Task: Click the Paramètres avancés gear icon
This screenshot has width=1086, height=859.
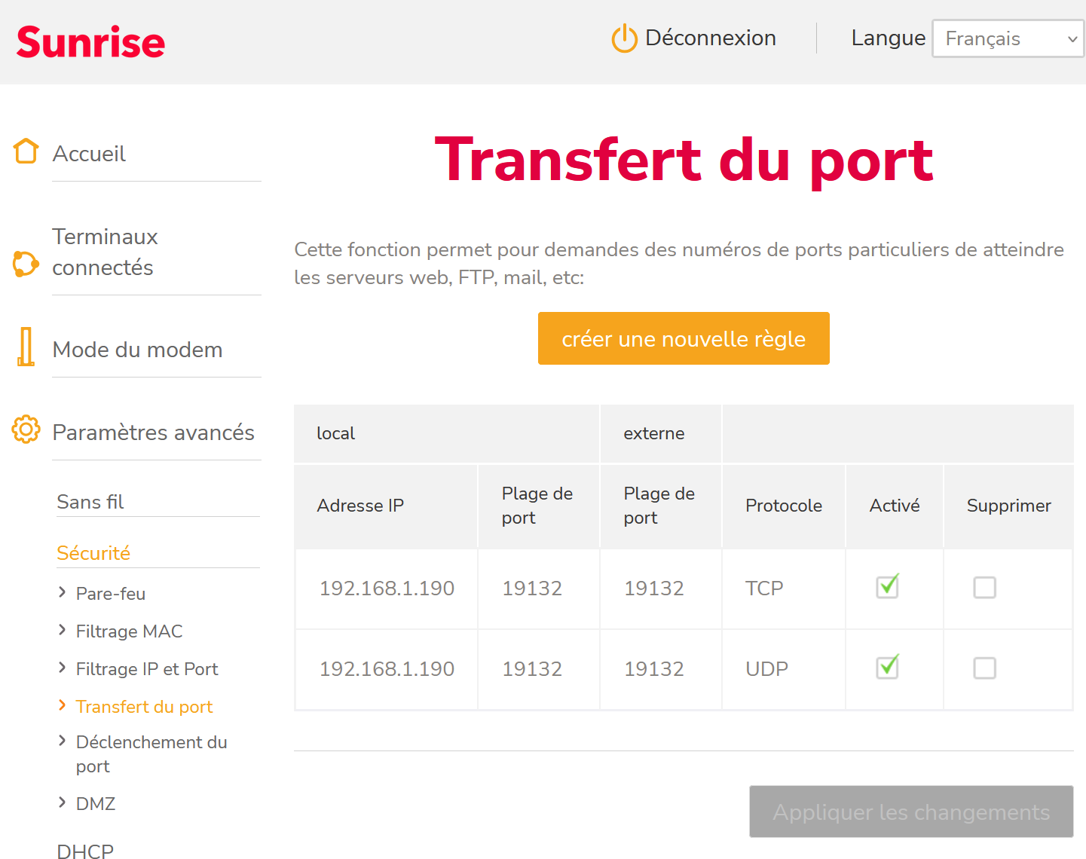Action: pyautogui.click(x=26, y=429)
